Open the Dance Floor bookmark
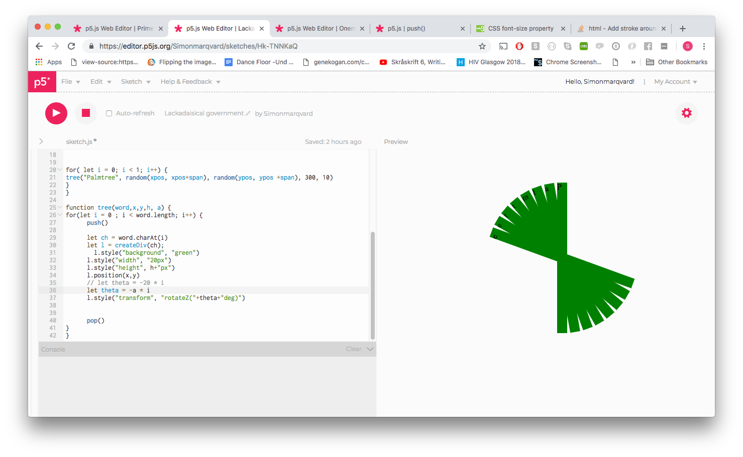The image size is (743, 457). point(259,62)
